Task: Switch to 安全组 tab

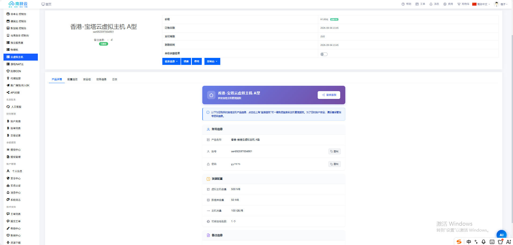Action: [87, 79]
